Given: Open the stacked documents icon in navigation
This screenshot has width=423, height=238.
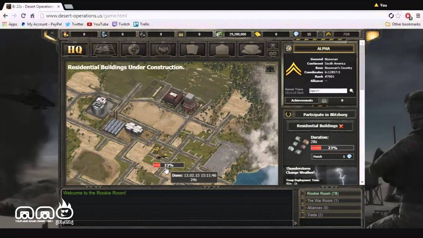Looking at the screenshot, I should (251, 50).
